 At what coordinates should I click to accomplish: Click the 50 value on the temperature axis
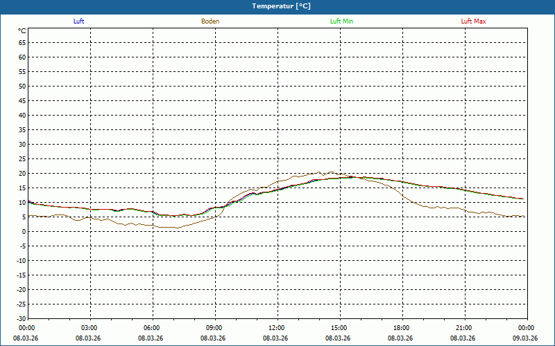[22, 86]
